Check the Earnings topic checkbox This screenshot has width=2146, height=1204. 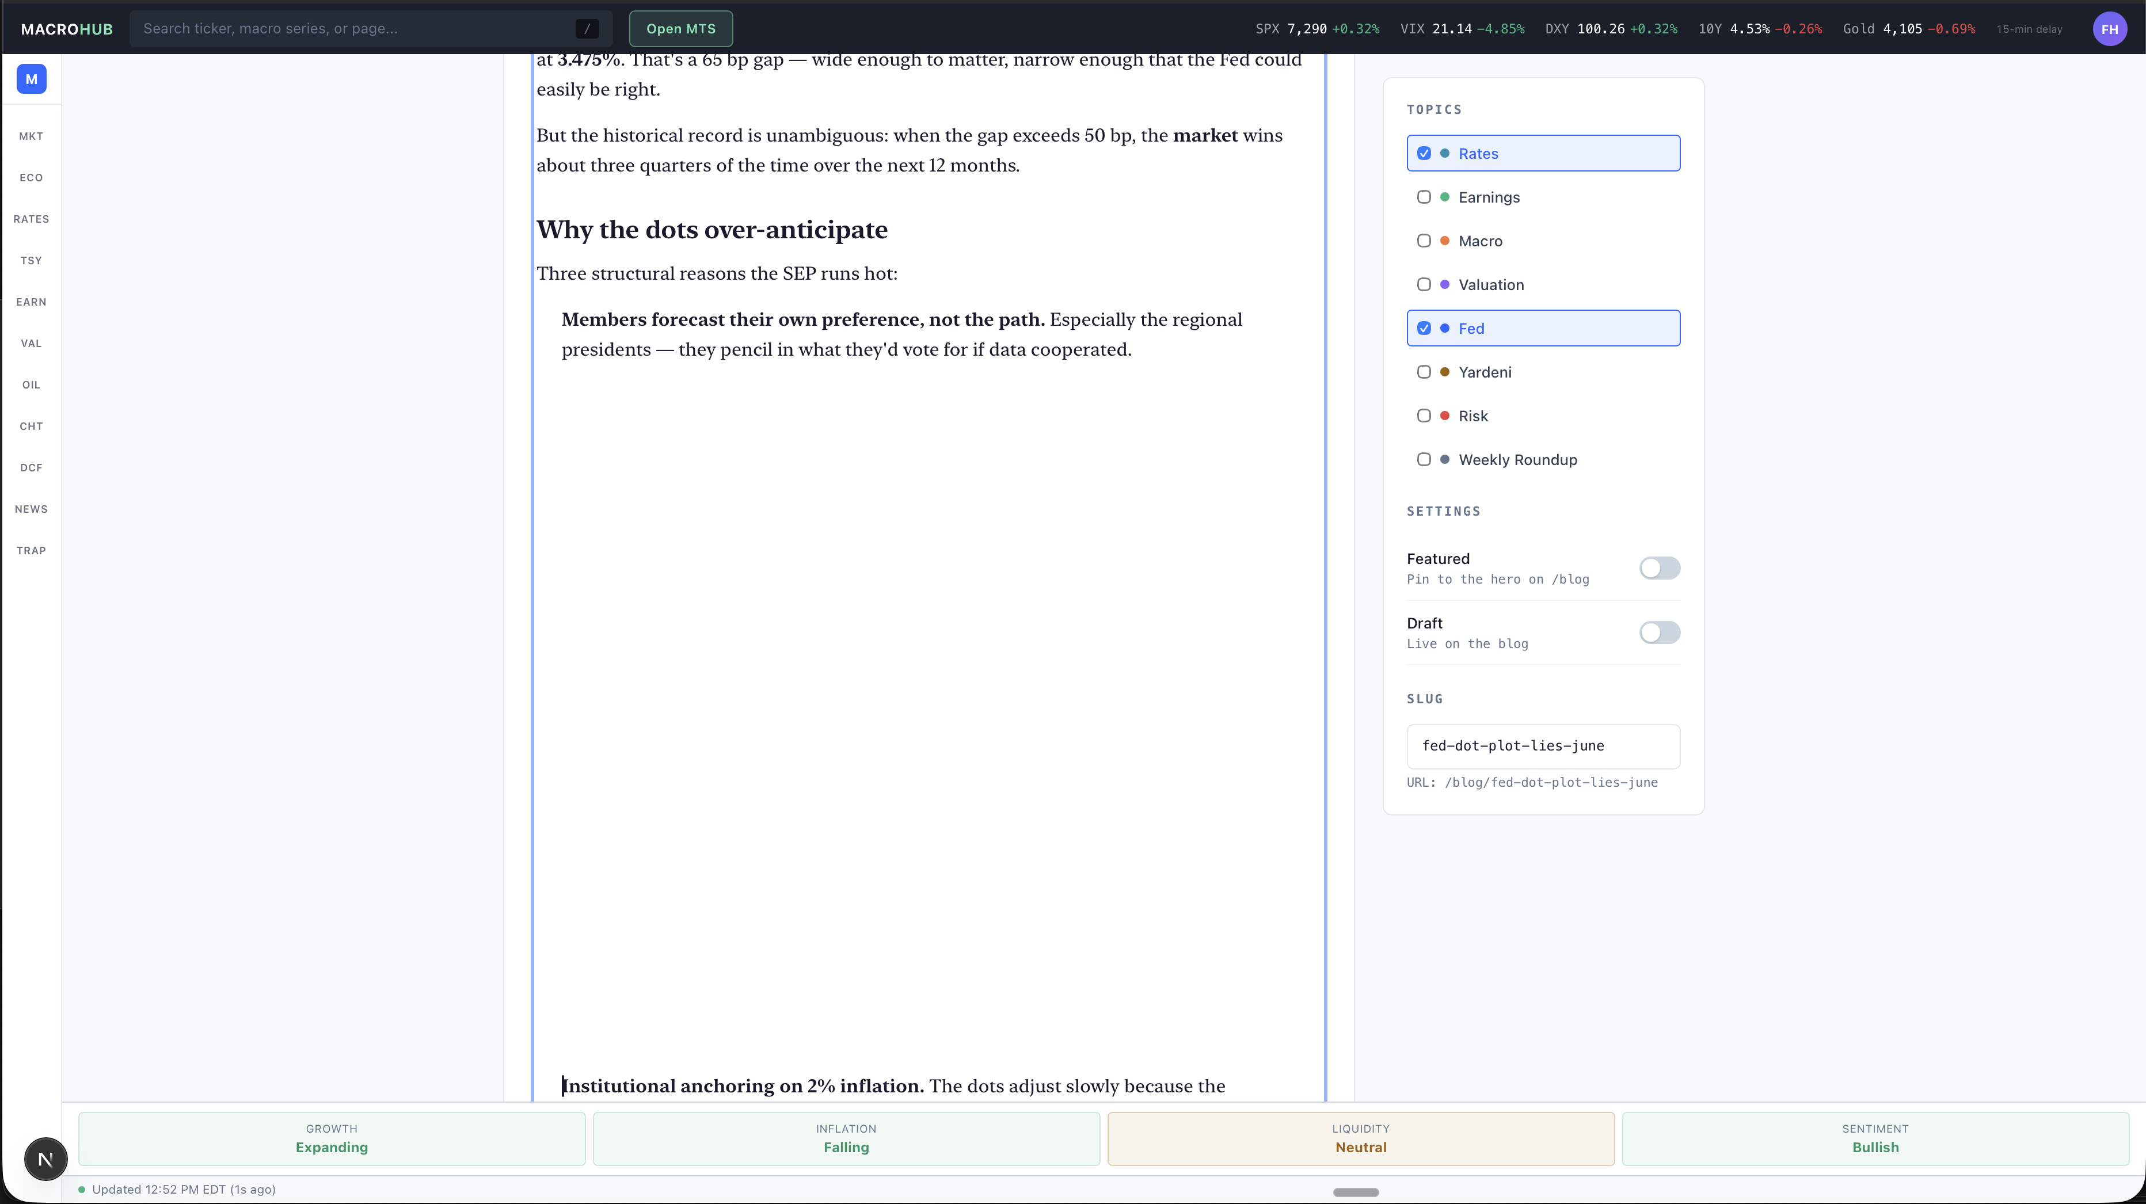(x=1424, y=197)
